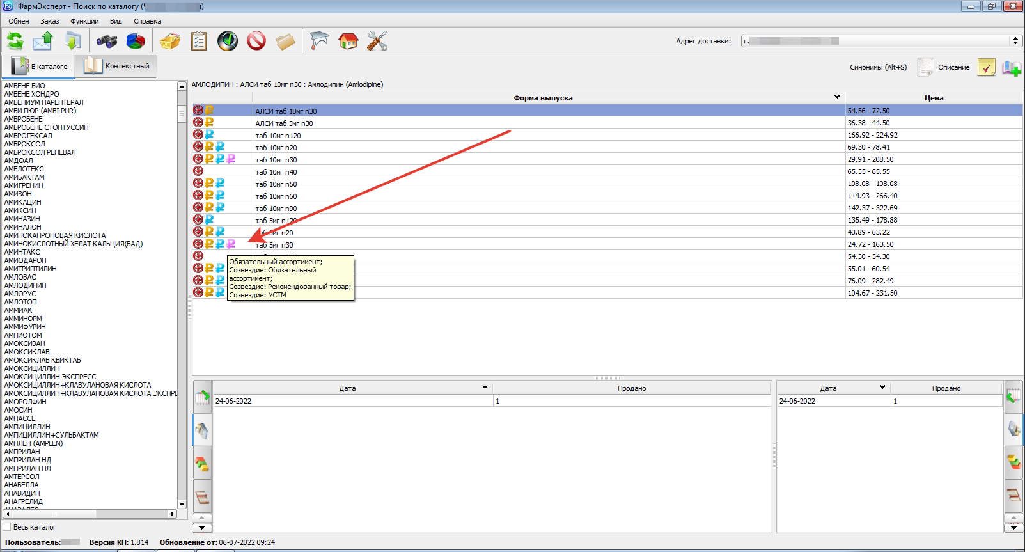Expand 'Форма выпуска' column header arrow

point(837,97)
